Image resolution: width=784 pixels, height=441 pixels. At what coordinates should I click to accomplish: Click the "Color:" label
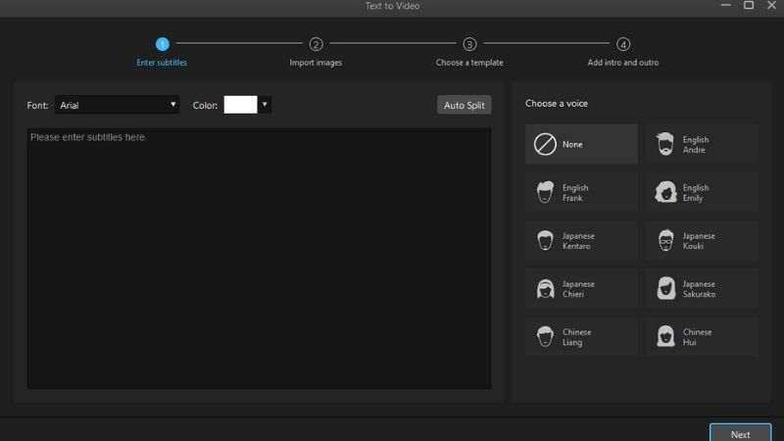[x=205, y=105]
